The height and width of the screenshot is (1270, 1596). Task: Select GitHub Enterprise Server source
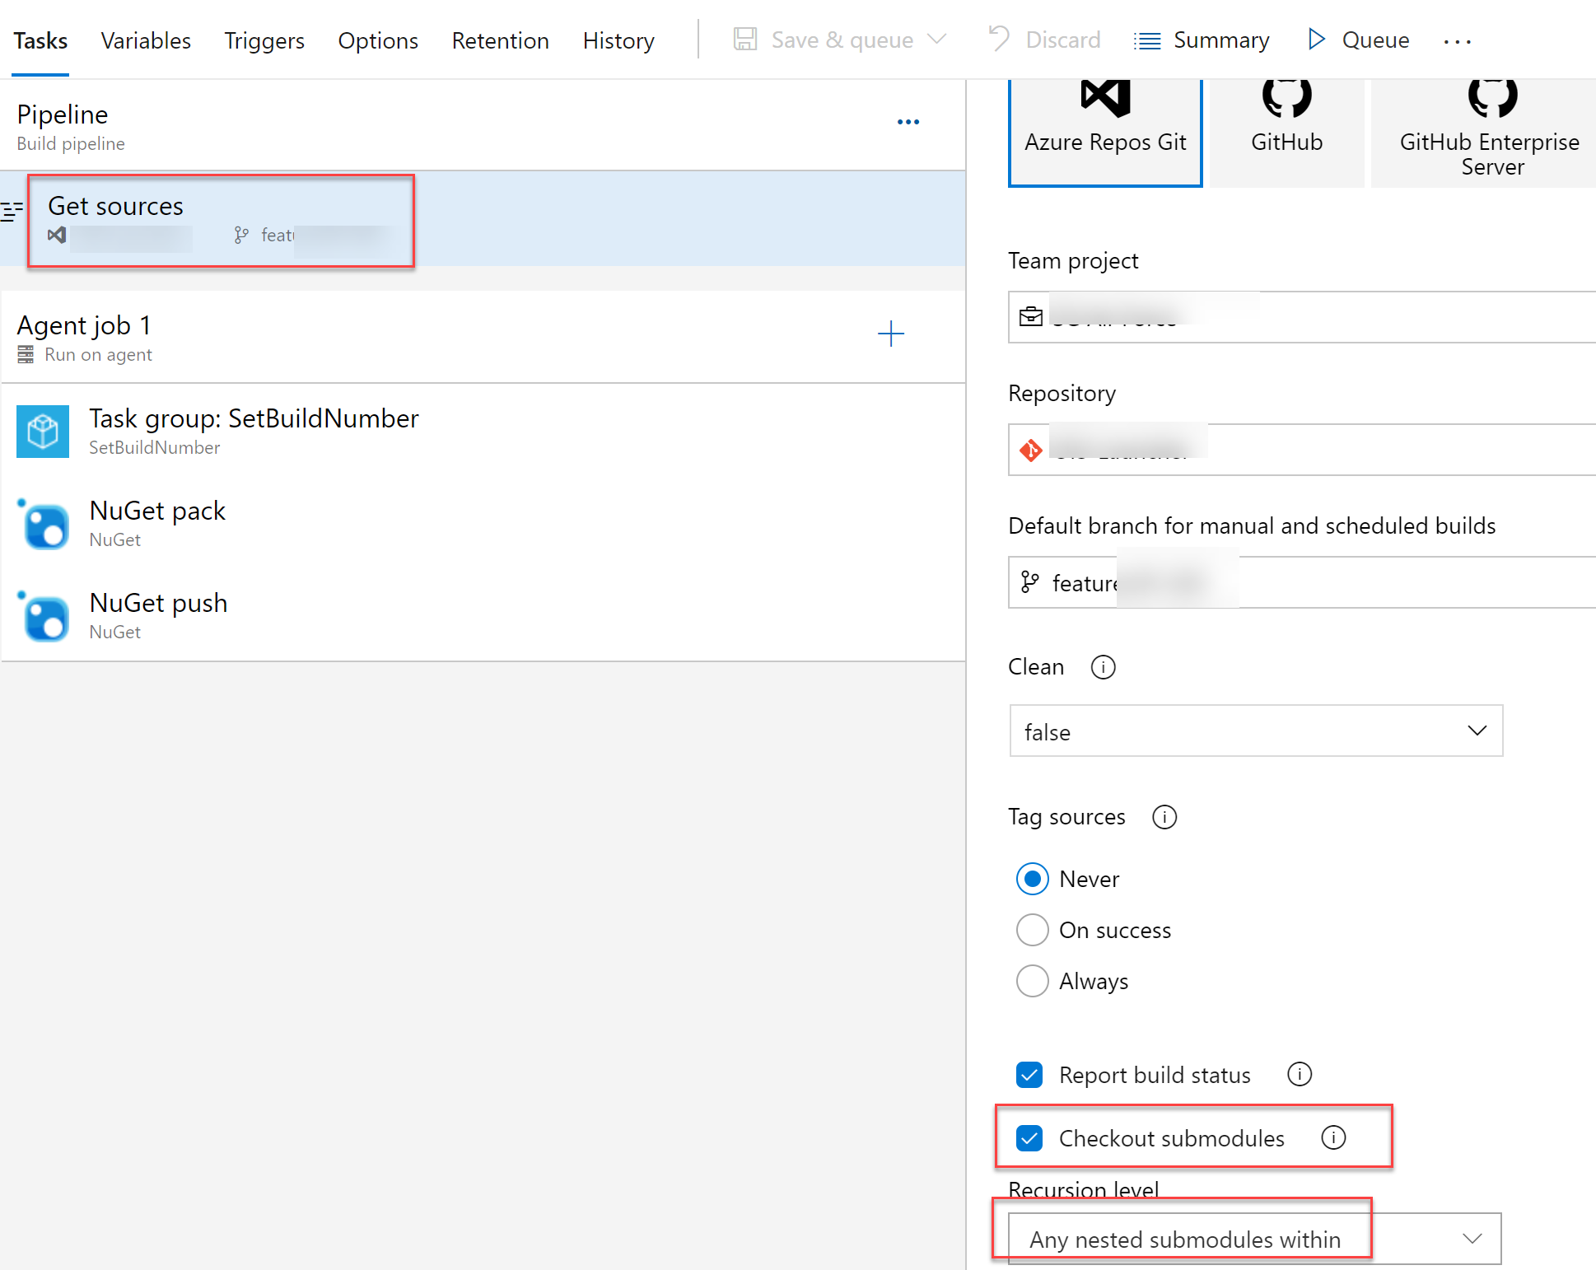click(x=1489, y=128)
